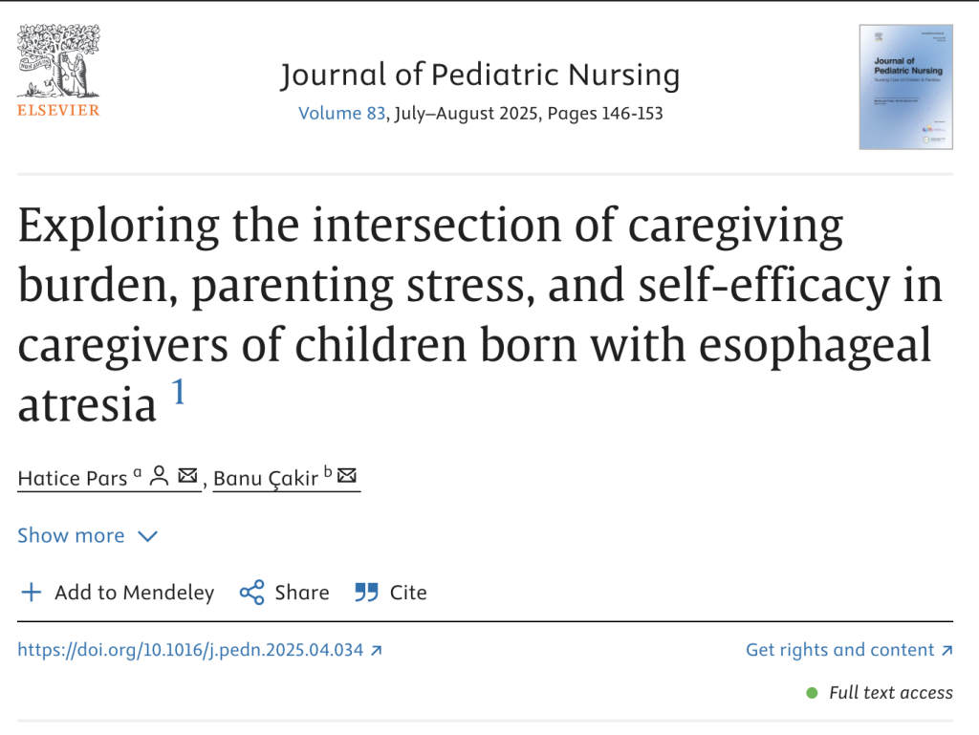Expand author details with Show more
This screenshot has width=979, height=735.
click(x=71, y=535)
